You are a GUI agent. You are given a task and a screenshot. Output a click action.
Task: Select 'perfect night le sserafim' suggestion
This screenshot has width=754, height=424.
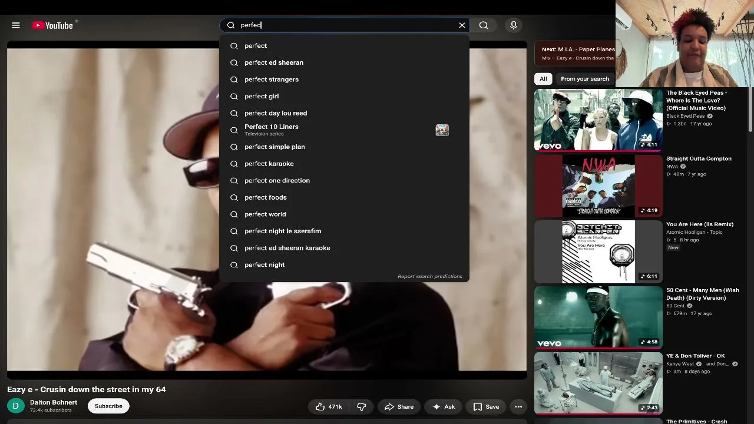coord(344,231)
